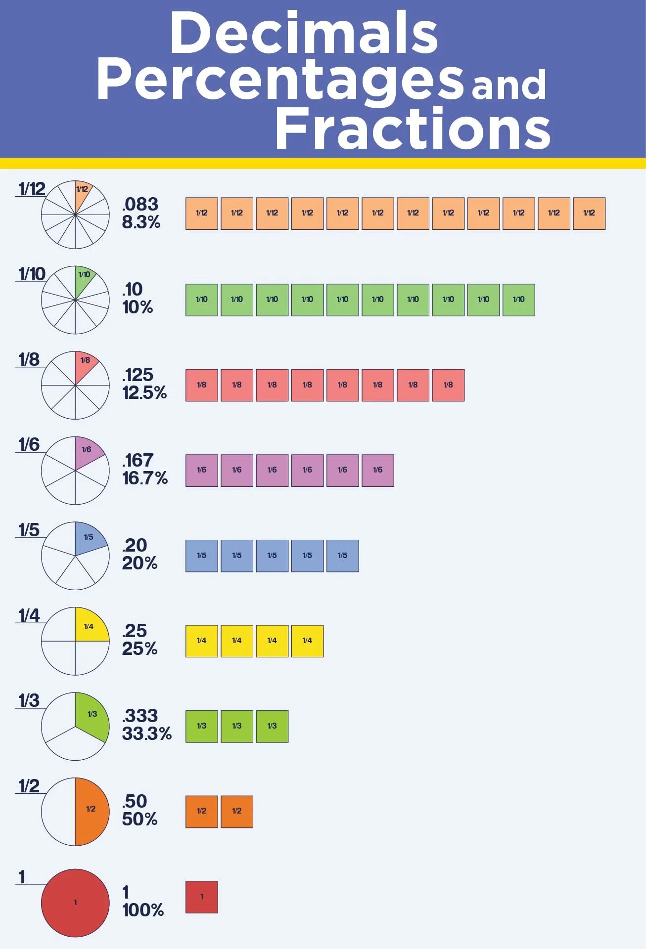The width and height of the screenshot is (646, 949).
Task: Click the yellow 1/4 slice of the pie
Action: click(x=91, y=626)
